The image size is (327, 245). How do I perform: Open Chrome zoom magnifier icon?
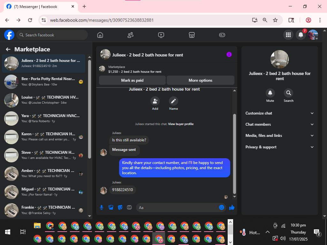click(265, 20)
